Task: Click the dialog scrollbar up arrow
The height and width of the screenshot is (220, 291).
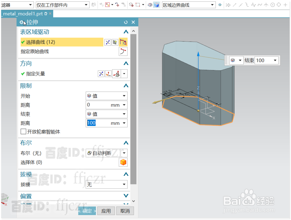Action: coord(134,31)
